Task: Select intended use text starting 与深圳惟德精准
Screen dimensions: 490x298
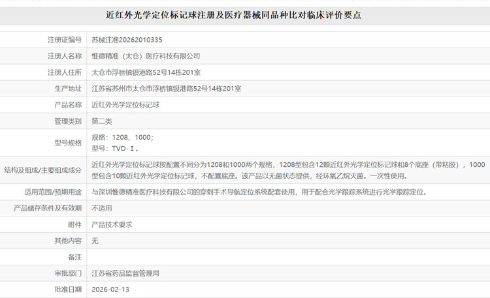Action: [x=259, y=192]
